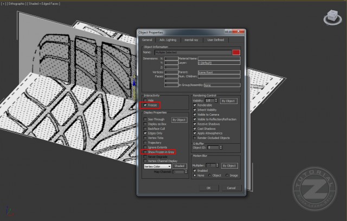Click the object Name input field
Image resolution: width=347 pixels, height=221 pixels.
pos(193,52)
